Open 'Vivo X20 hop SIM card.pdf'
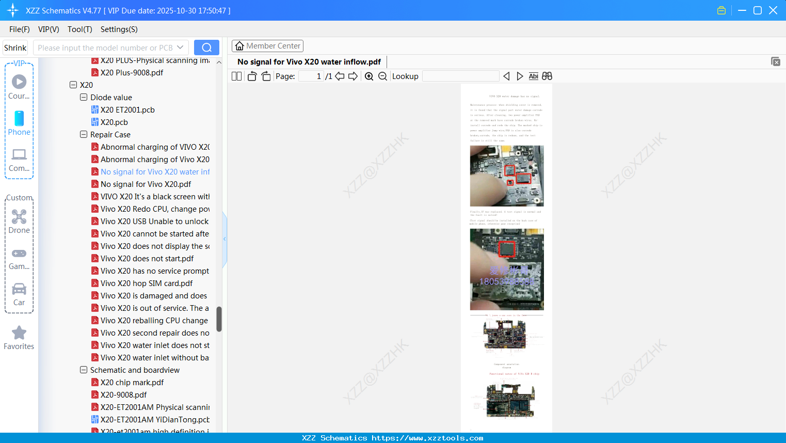 click(147, 283)
